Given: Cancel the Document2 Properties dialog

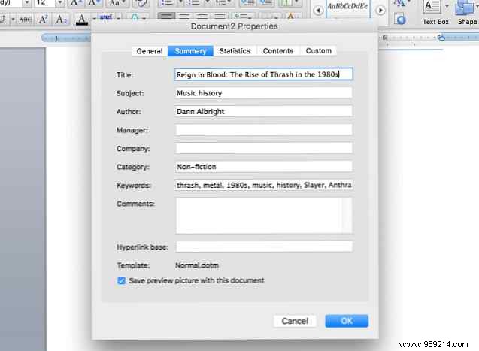Looking at the screenshot, I should click(295, 321).
